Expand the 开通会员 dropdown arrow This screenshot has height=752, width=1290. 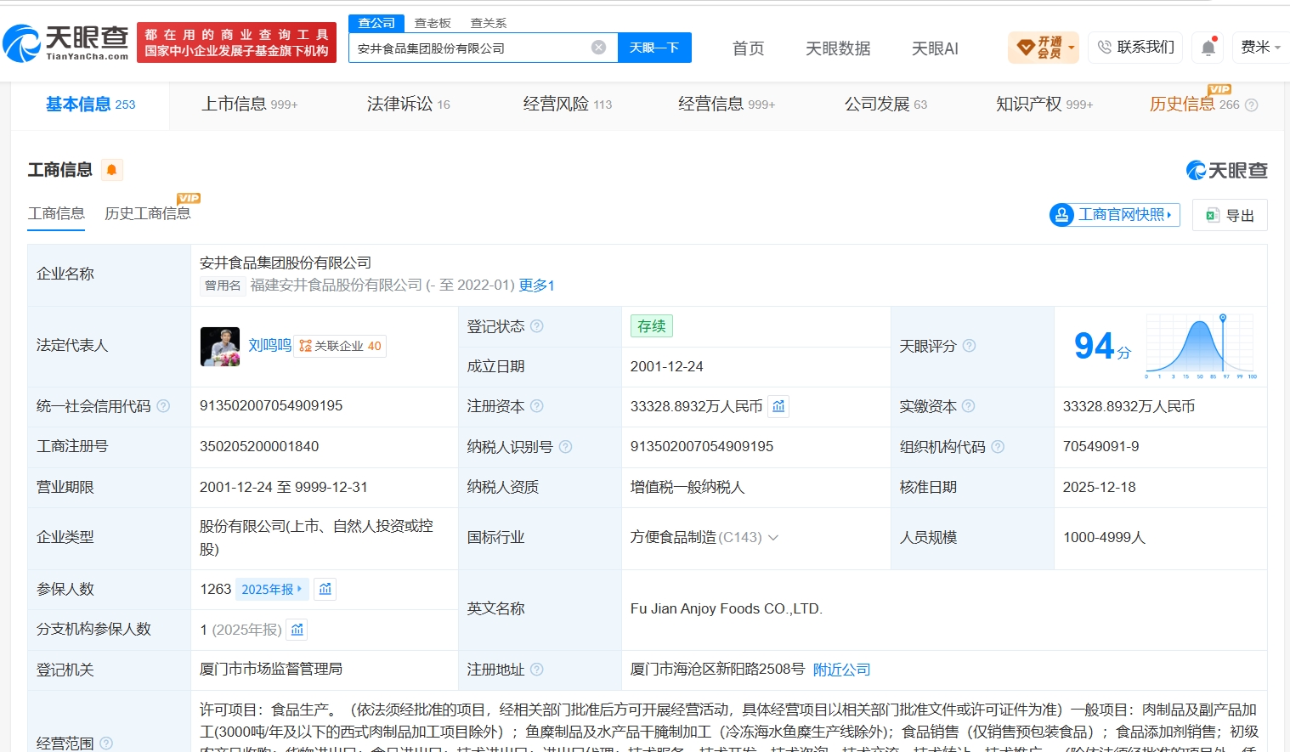click(x=1072, y=48)
